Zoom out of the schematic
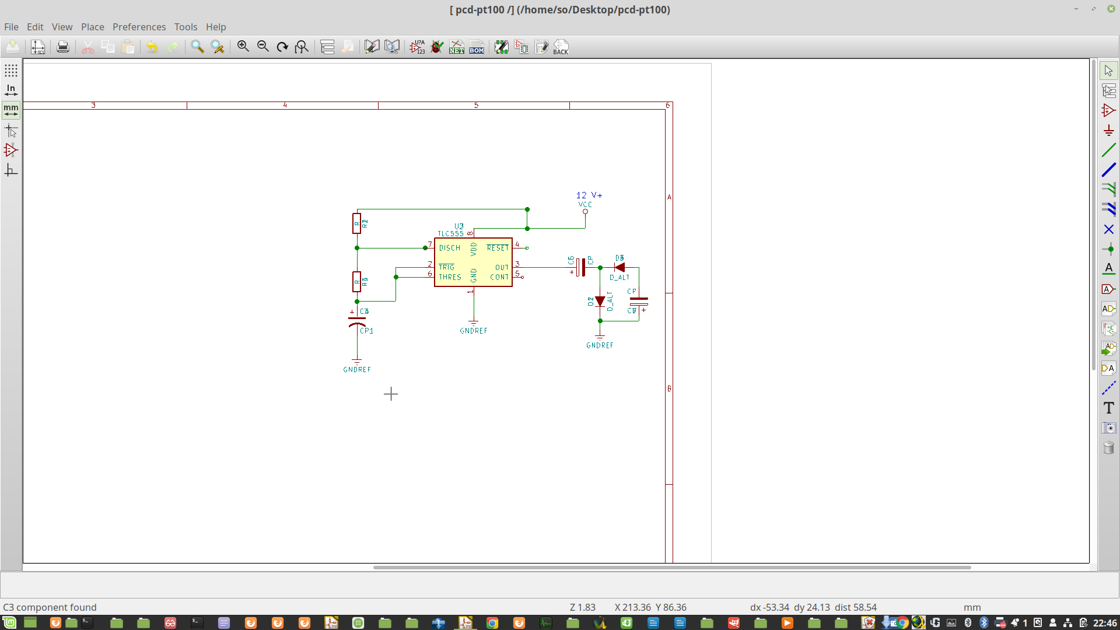1120x630 pixels. pyautogui.click(x=263, y=47)
